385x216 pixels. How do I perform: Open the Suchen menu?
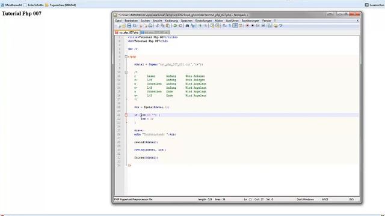pyautogui.click(x=145, y=21)
